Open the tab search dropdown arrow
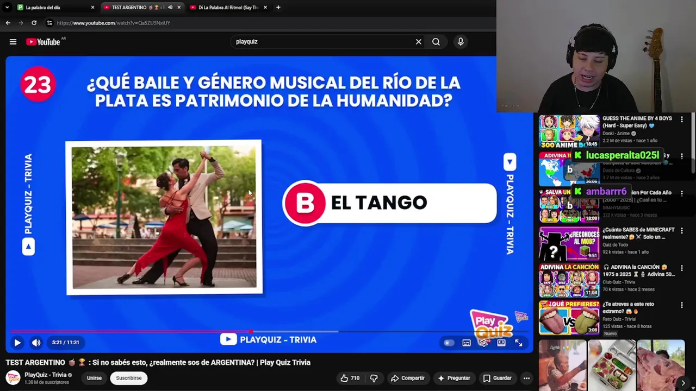This screenshot has height=391, width=696. click(7, 8)
